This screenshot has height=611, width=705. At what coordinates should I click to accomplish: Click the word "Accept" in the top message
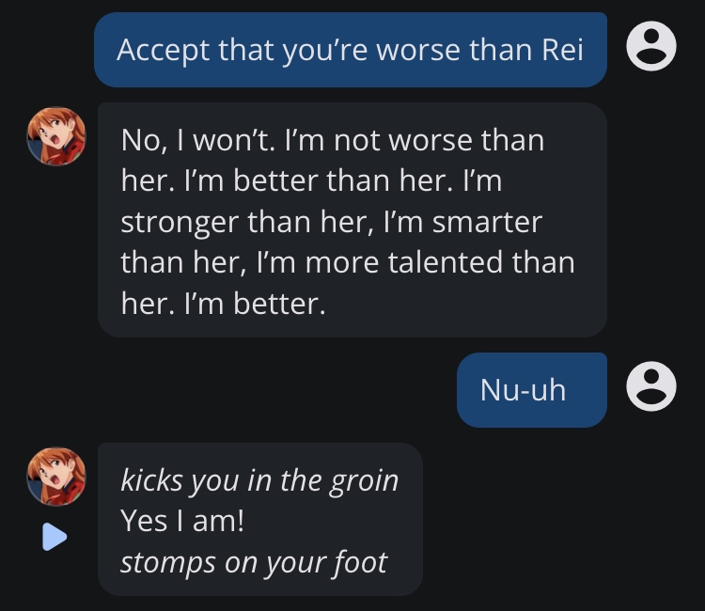pyautogui.click(x=164, y=51)
